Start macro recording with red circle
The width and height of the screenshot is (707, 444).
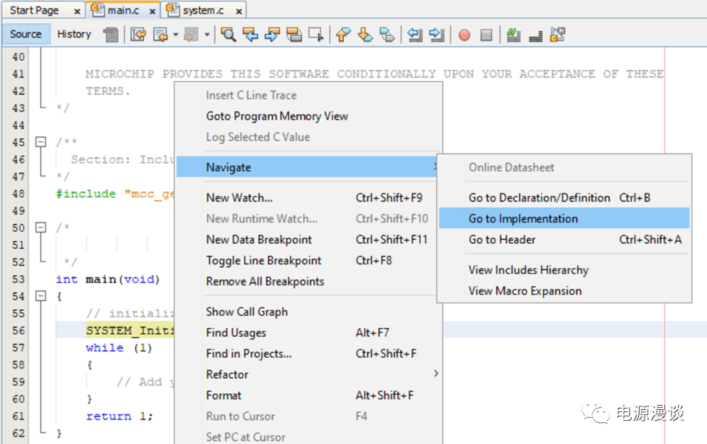tap(464, 34)
